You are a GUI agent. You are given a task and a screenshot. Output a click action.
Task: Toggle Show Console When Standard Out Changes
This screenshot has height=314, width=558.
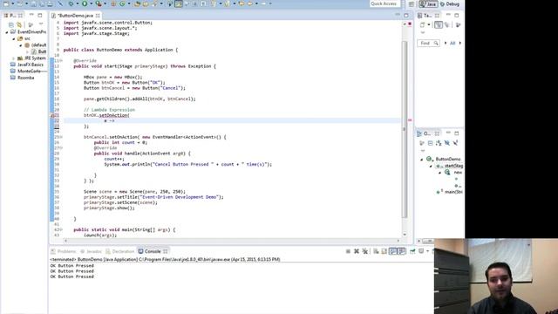point(393,251)
